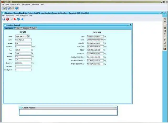Click the epsilon input field
Screen dimensions: 168x123
[x=23, y=43]
